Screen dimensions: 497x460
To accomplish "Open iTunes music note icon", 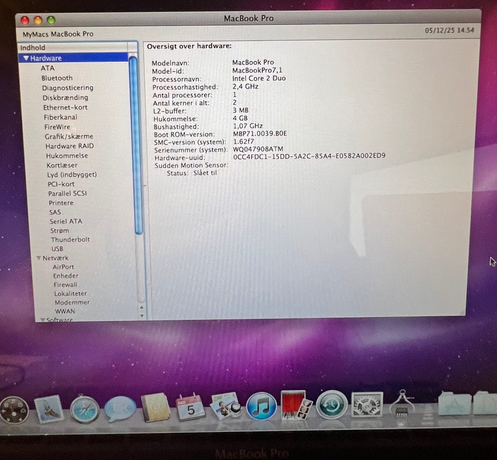I will click(x=261, y=406).
